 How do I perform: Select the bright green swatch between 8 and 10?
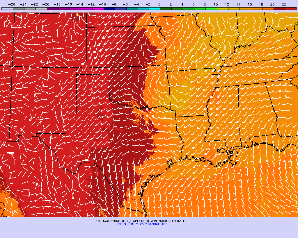(x=211, y=8)
